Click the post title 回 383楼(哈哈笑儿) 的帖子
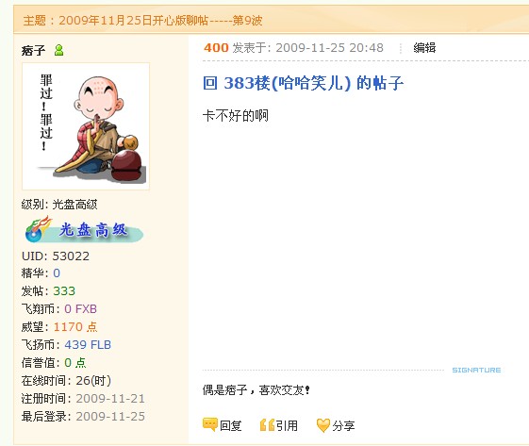 [x=303, y=83]
